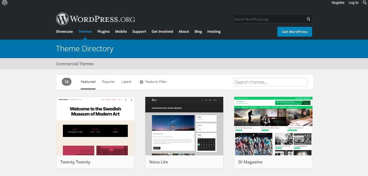Viewport: 368px width, 176px height.
Task: Open the Plugins menu item
Action: coord(103,31)
